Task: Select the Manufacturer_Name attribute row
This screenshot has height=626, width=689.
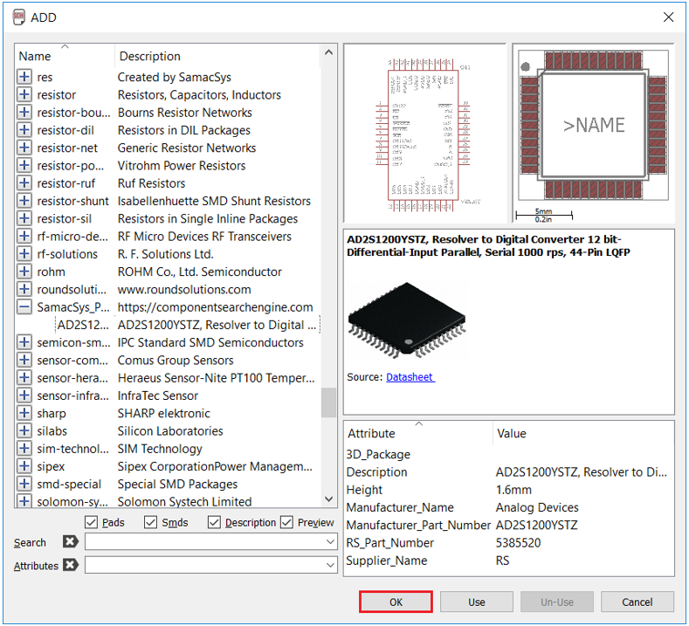Action: [x=509, y=507]
